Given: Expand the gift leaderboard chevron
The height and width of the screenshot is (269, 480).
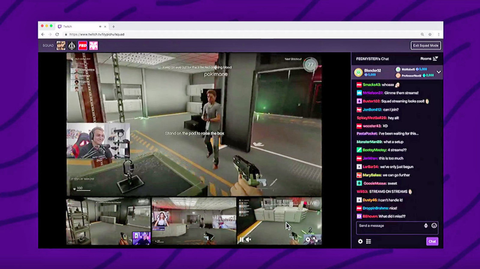Looking at the screenshot, I should point(439,72).
